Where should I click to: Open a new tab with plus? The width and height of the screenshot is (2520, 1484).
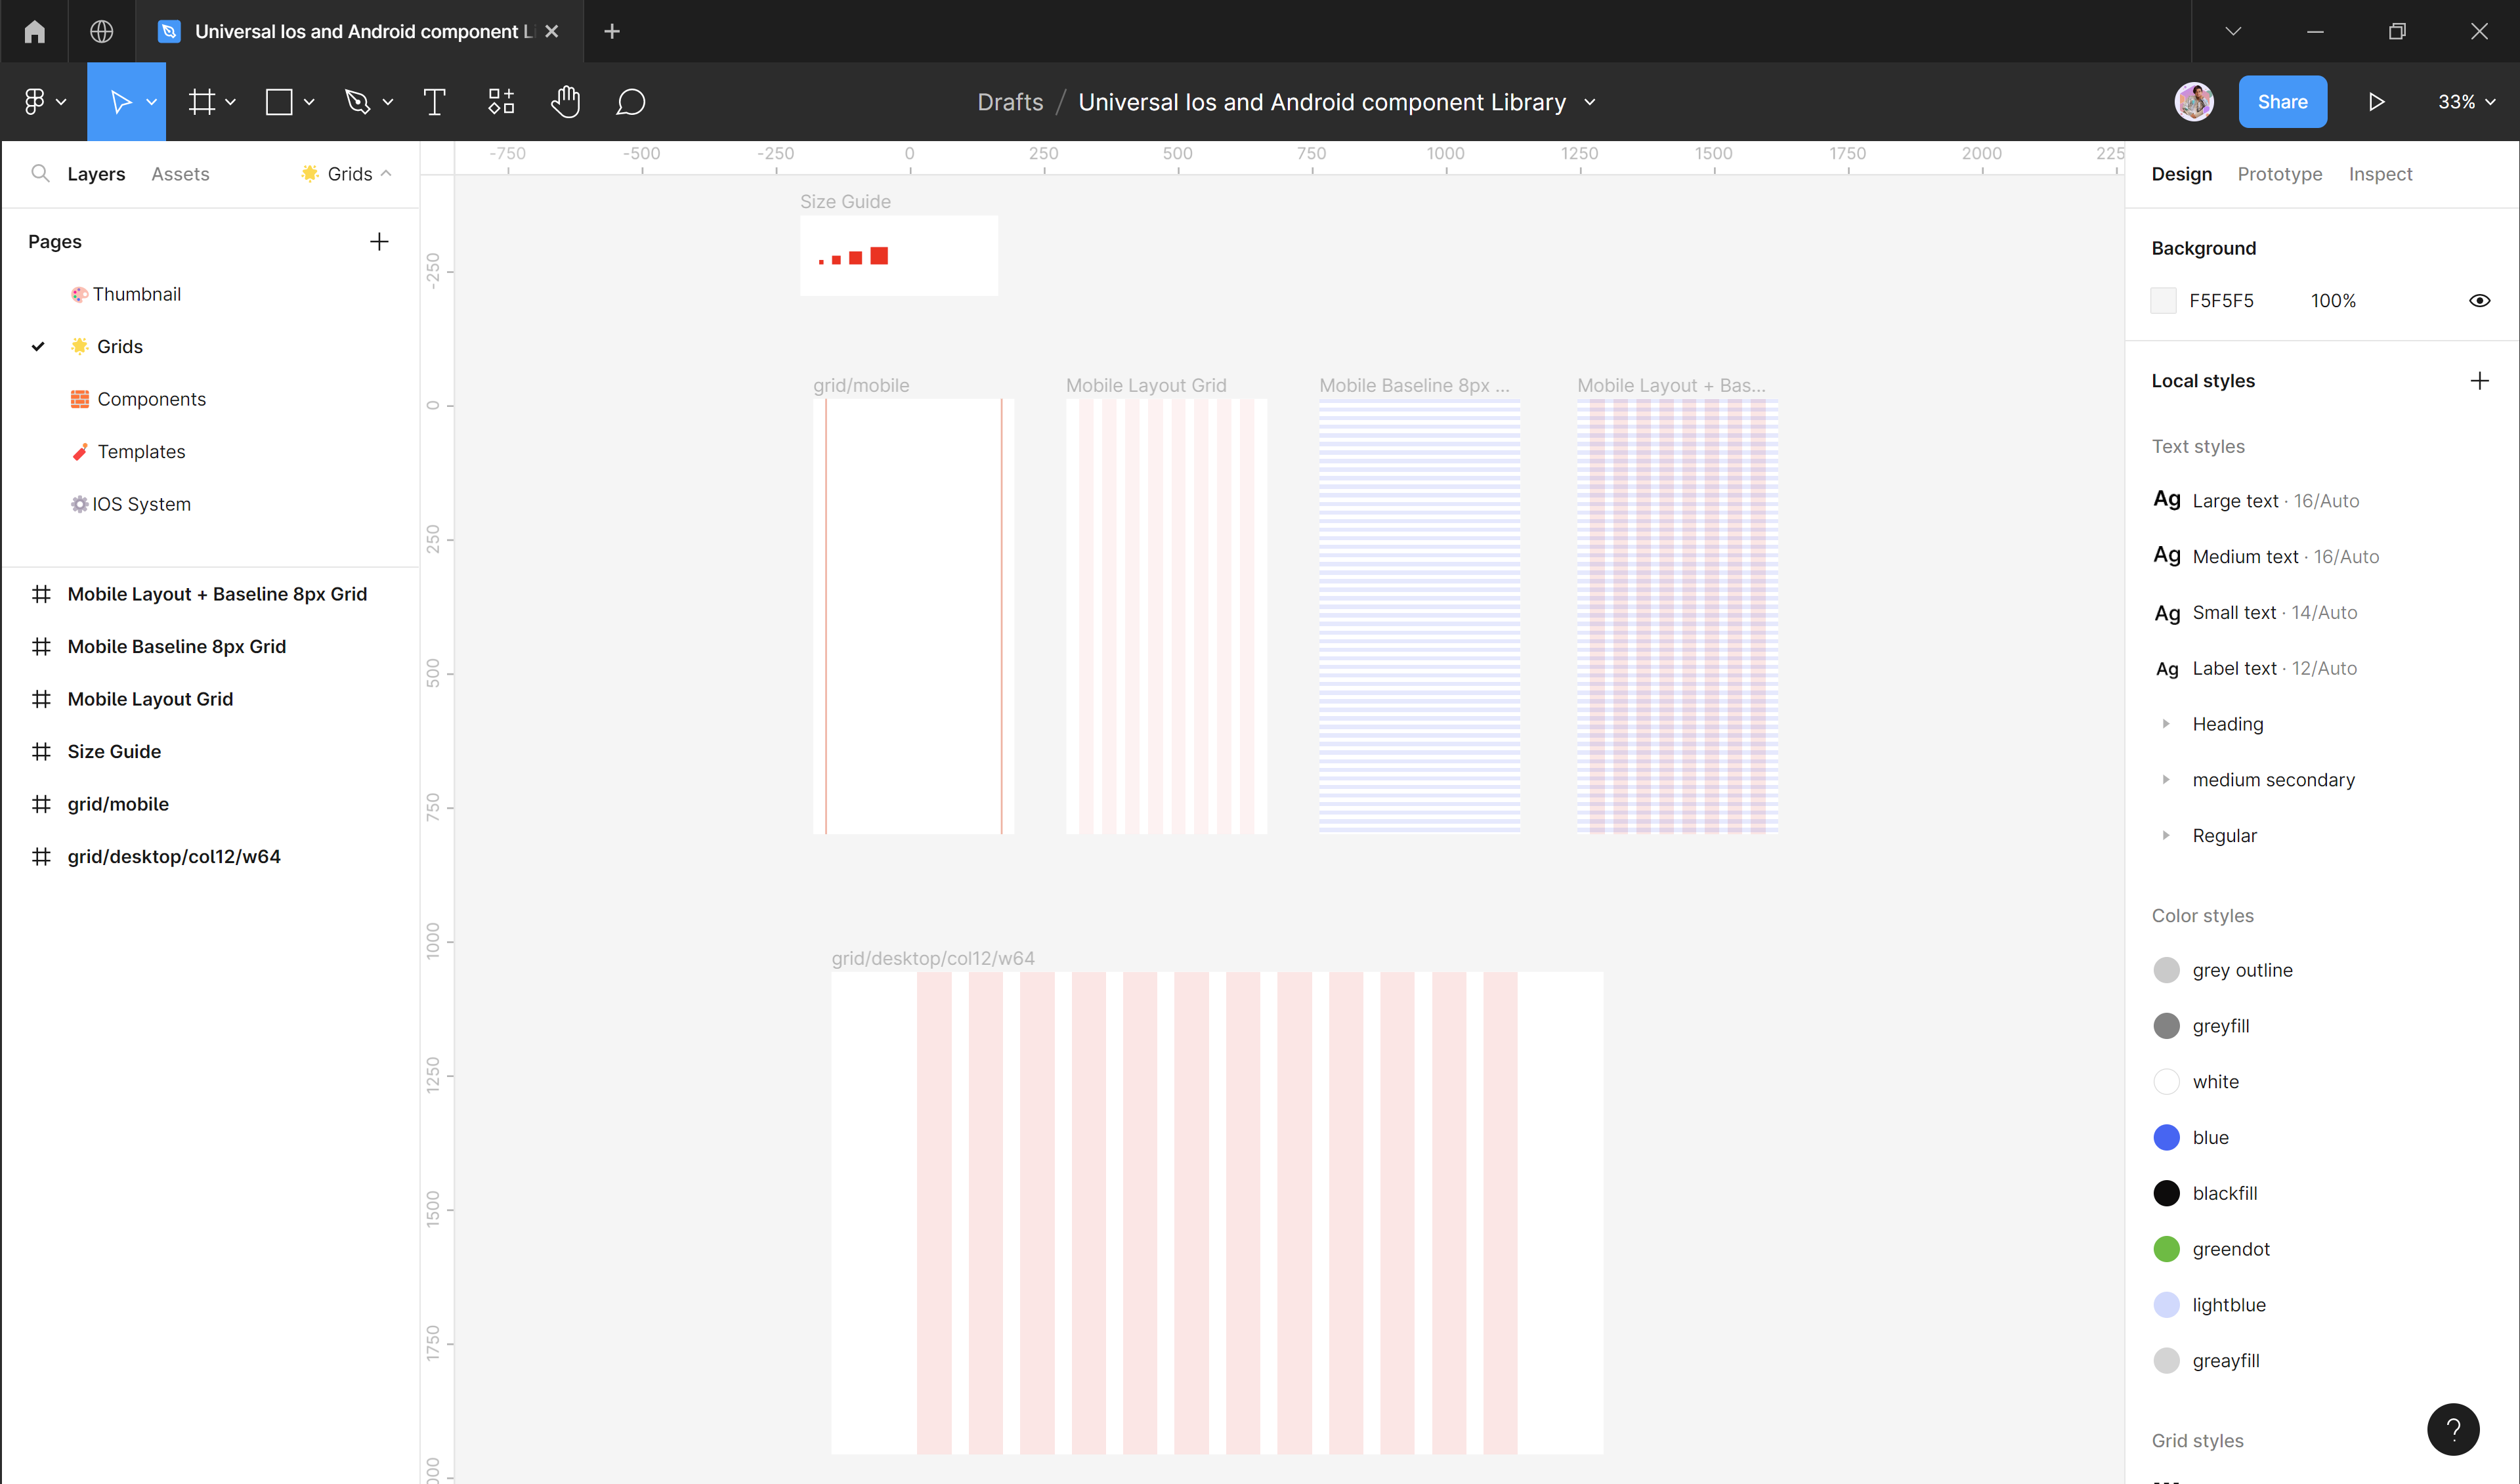612,31
